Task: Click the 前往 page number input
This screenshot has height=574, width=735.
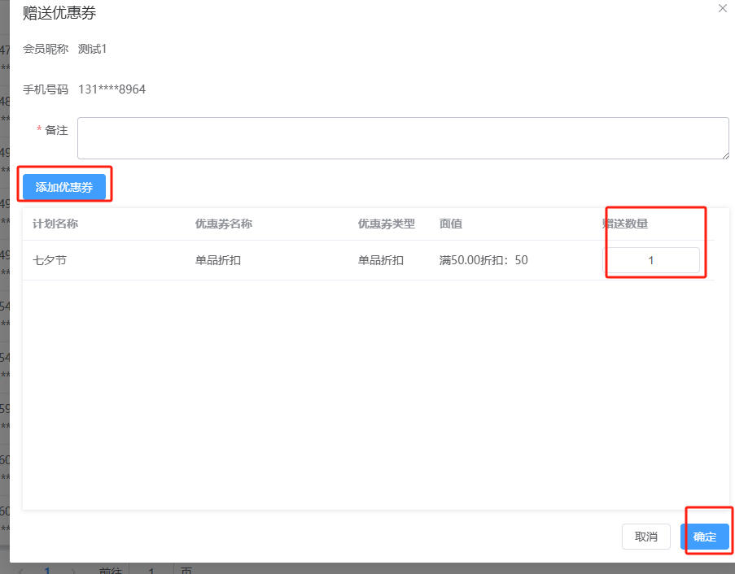Action: tap(151, 571)
